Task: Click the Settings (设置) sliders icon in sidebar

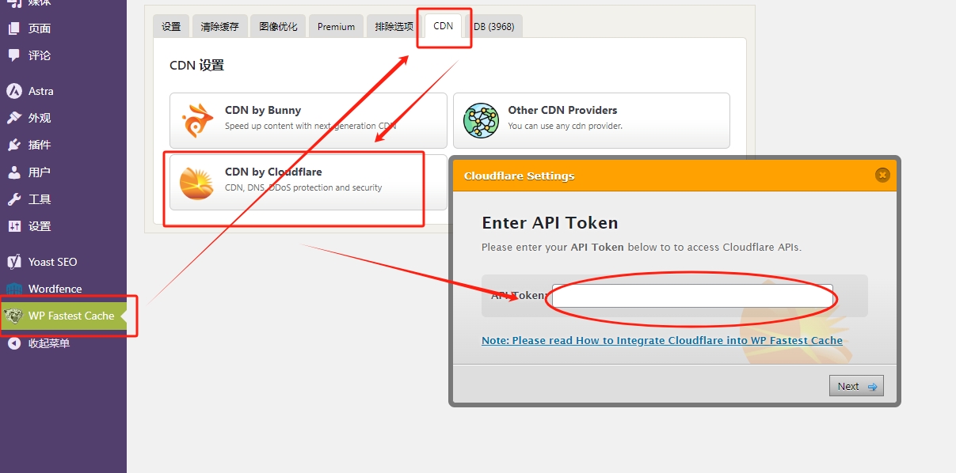Action: click(x=13, y=226)
